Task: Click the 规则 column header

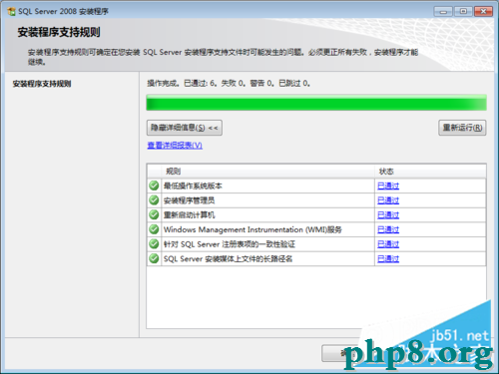Action: click(267, 172)
